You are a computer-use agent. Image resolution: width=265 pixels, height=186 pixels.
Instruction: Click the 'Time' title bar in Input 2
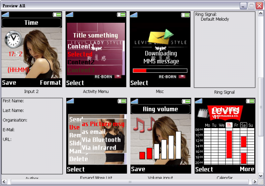coord(31,23)
